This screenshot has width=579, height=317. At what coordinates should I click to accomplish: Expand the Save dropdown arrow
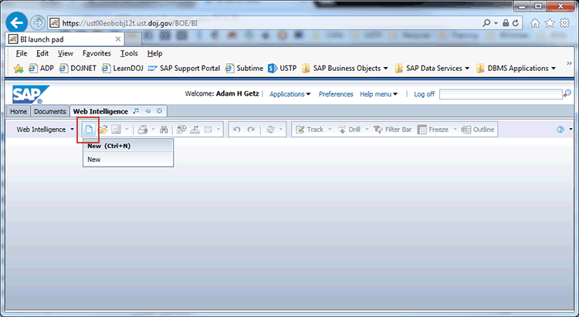point(127,130)
